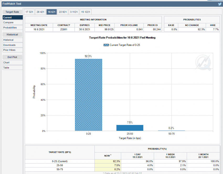Click the 80,244 prior OI value
The height and width of the screenshot is (174, 223).
pyautogui.click(x=157, y=29)
